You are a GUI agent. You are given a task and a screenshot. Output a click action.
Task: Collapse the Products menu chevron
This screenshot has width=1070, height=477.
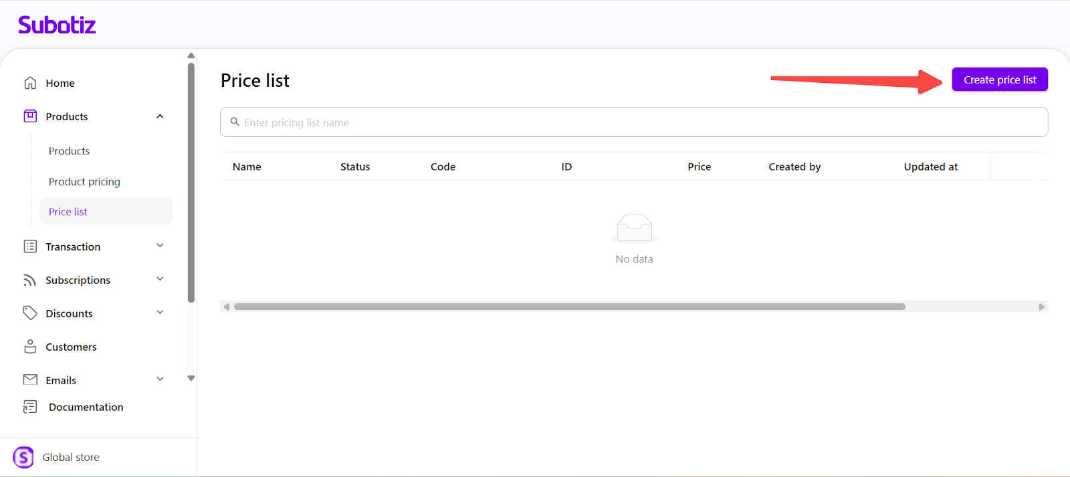click(160, 116)
